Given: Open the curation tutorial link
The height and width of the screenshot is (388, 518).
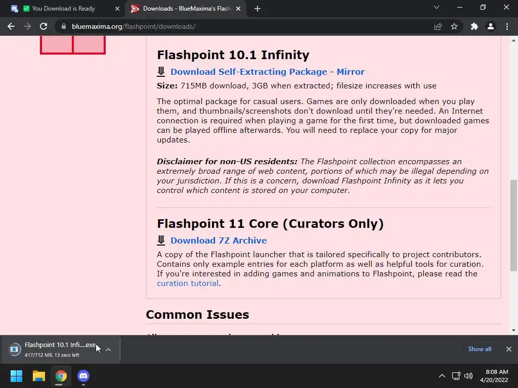Looking at the screenshot, I should (188, 283).
